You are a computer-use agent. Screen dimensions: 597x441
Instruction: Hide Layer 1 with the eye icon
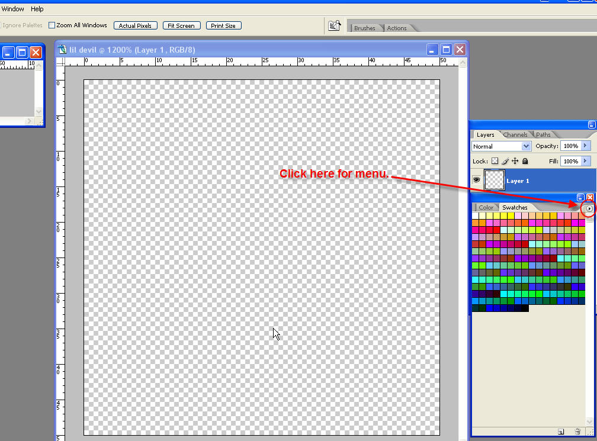click(476, 179)
